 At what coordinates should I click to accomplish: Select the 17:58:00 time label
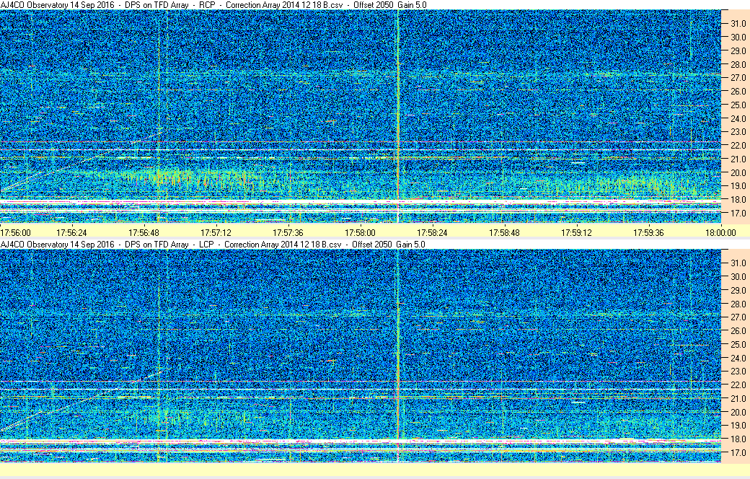click(x=360, y=232)
